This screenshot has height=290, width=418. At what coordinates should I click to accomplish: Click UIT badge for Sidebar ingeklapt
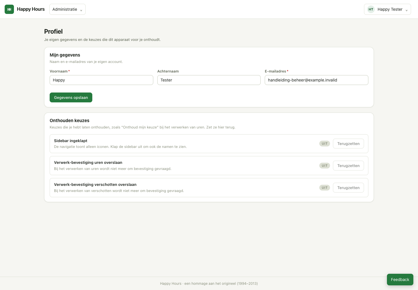[x=325, y=144]
